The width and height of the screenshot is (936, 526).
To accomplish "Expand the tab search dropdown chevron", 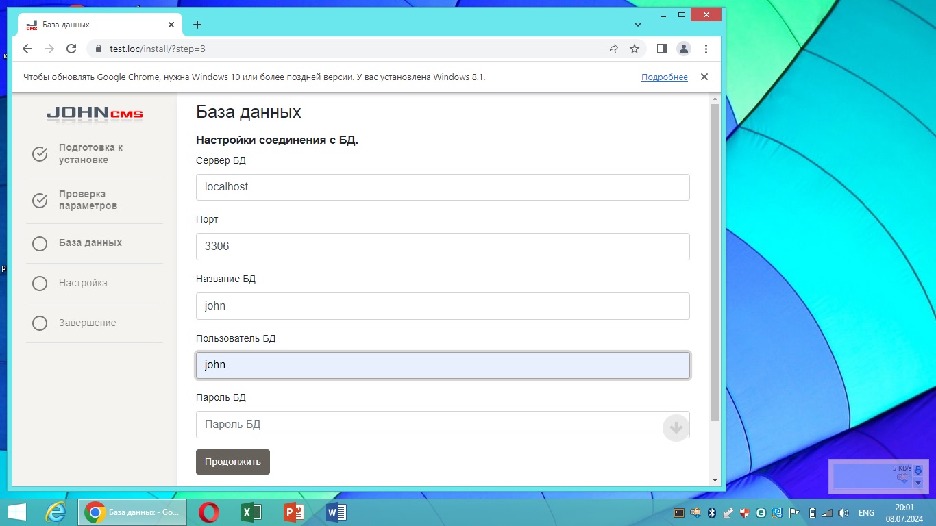I will 638,25.
